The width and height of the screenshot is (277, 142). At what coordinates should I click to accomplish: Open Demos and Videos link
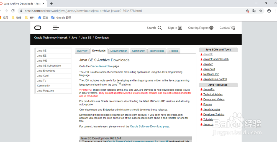(214, 99)
